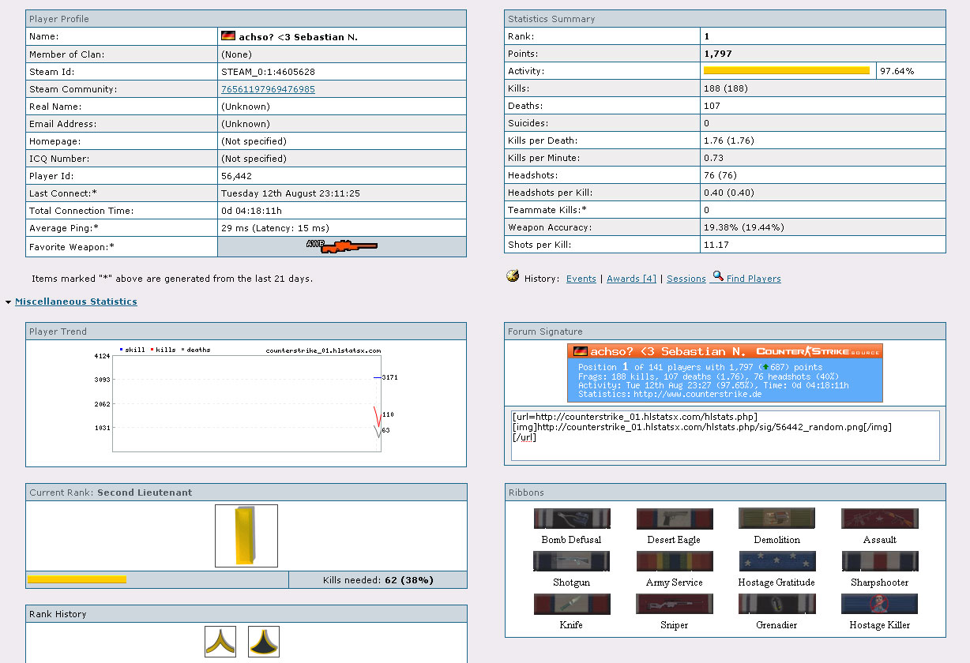
Task: Click the forum signature banner image
Action: coord(724,373)
